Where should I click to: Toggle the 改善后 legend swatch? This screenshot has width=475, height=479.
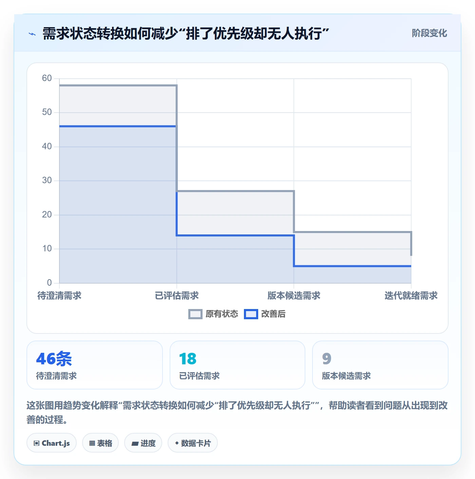pos(251,314)
